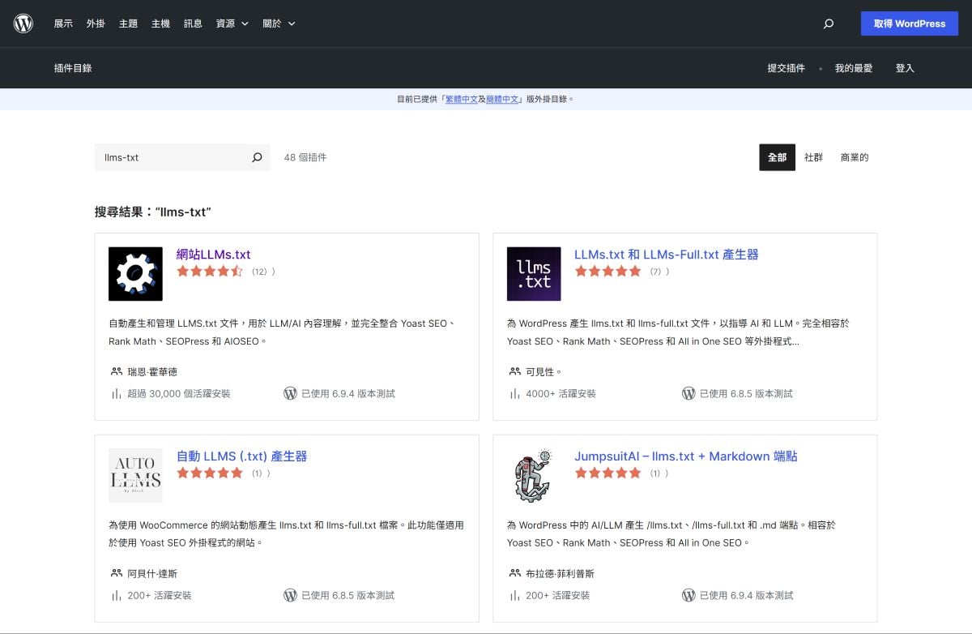The height and width of the screenshot is (634, 972).
Task: Click WordPress icon in JumpsuitAI card footer
Action: coord(688,595)
